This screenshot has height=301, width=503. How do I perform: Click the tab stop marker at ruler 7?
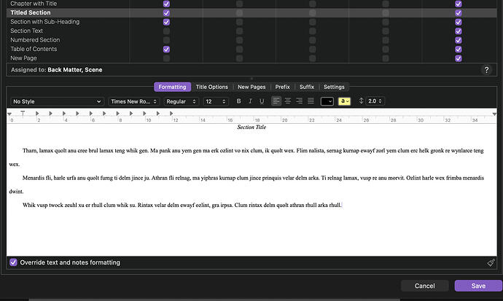click(x=104, y=113)
